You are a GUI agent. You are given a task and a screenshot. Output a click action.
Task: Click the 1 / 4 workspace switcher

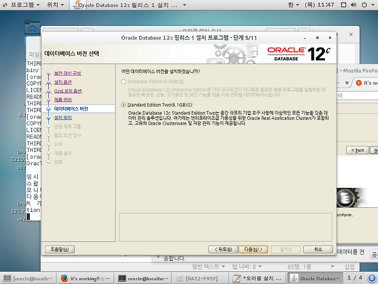click(x=355, y=278)
